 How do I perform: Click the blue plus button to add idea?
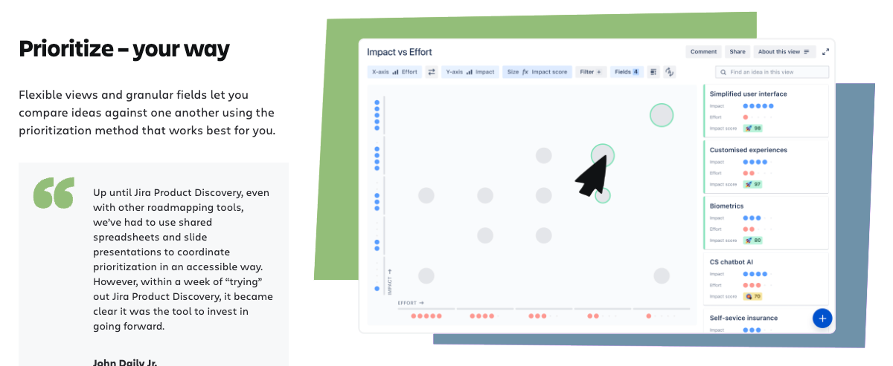point(822,318)
